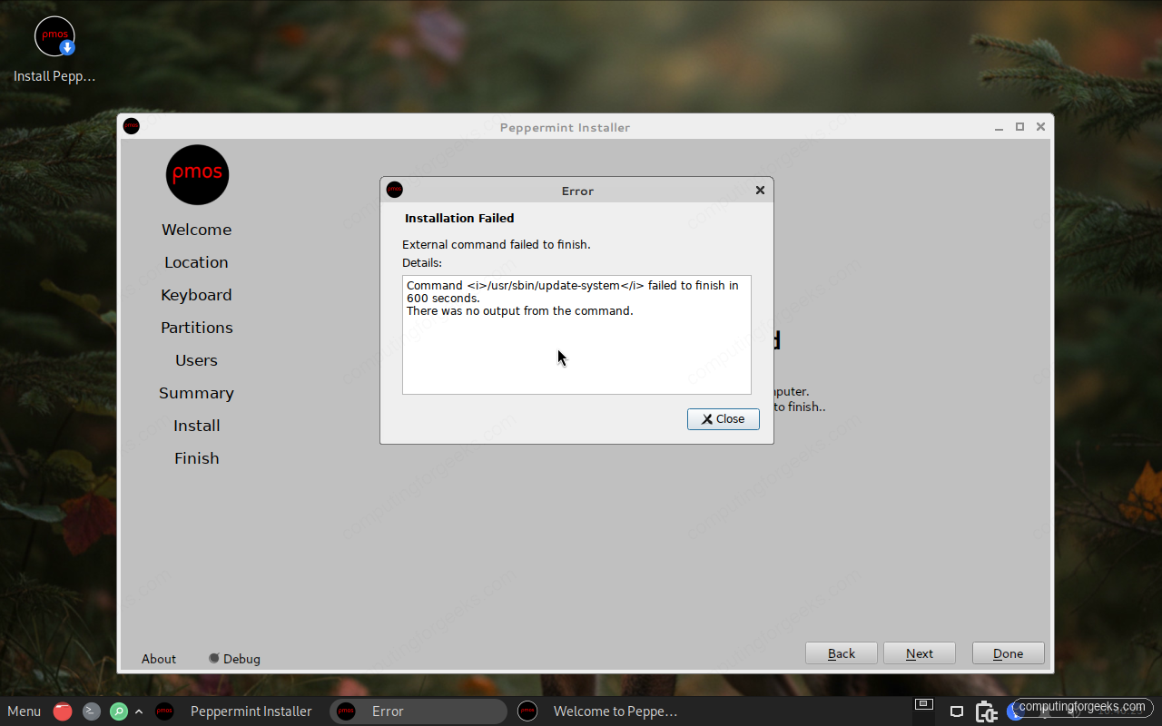The height and width of the screenshot is (726, 1162).
Task: Select the Users step in the sidebar
Action: (196, 360)
